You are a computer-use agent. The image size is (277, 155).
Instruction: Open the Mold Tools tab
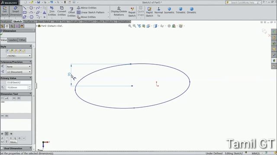pyautogui.click(x=60, y=22)
